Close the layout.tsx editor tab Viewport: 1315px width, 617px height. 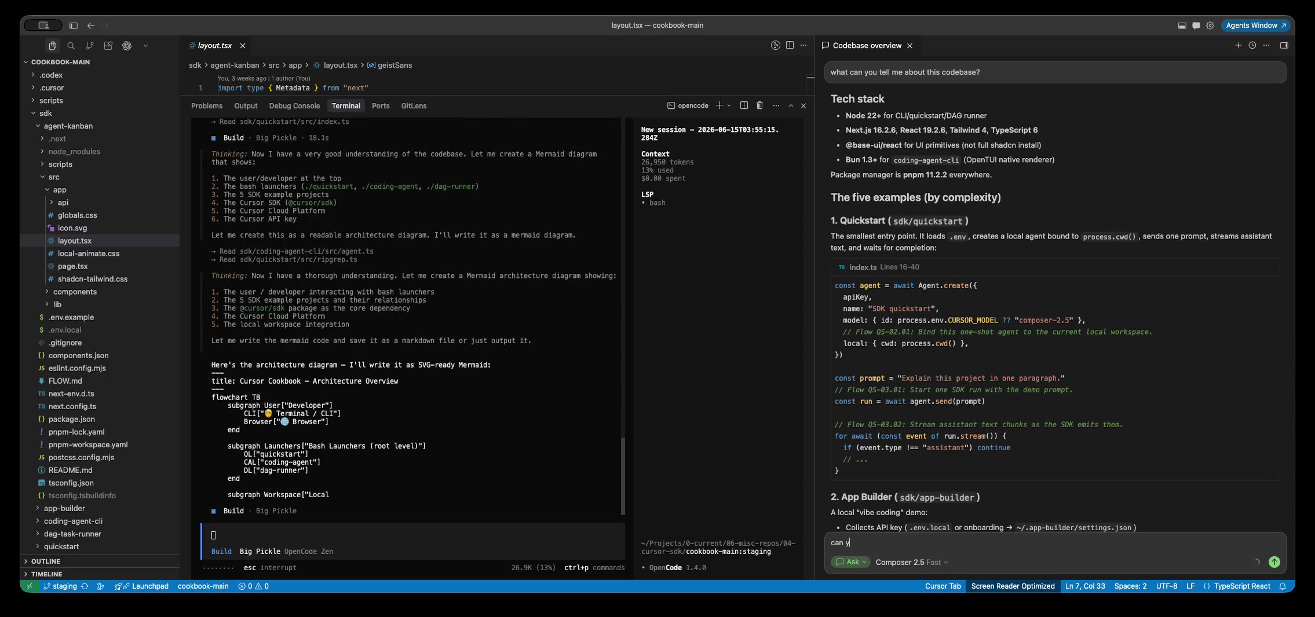243,46
